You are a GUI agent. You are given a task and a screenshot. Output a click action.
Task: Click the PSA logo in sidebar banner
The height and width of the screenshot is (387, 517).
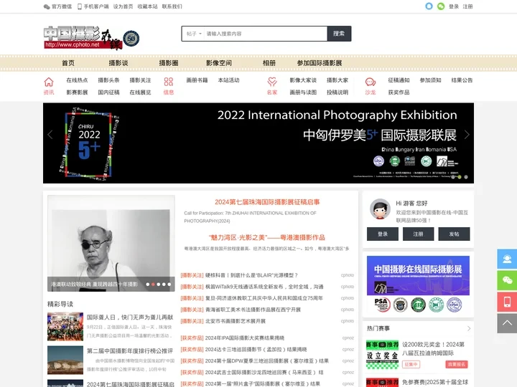[382, 305]
